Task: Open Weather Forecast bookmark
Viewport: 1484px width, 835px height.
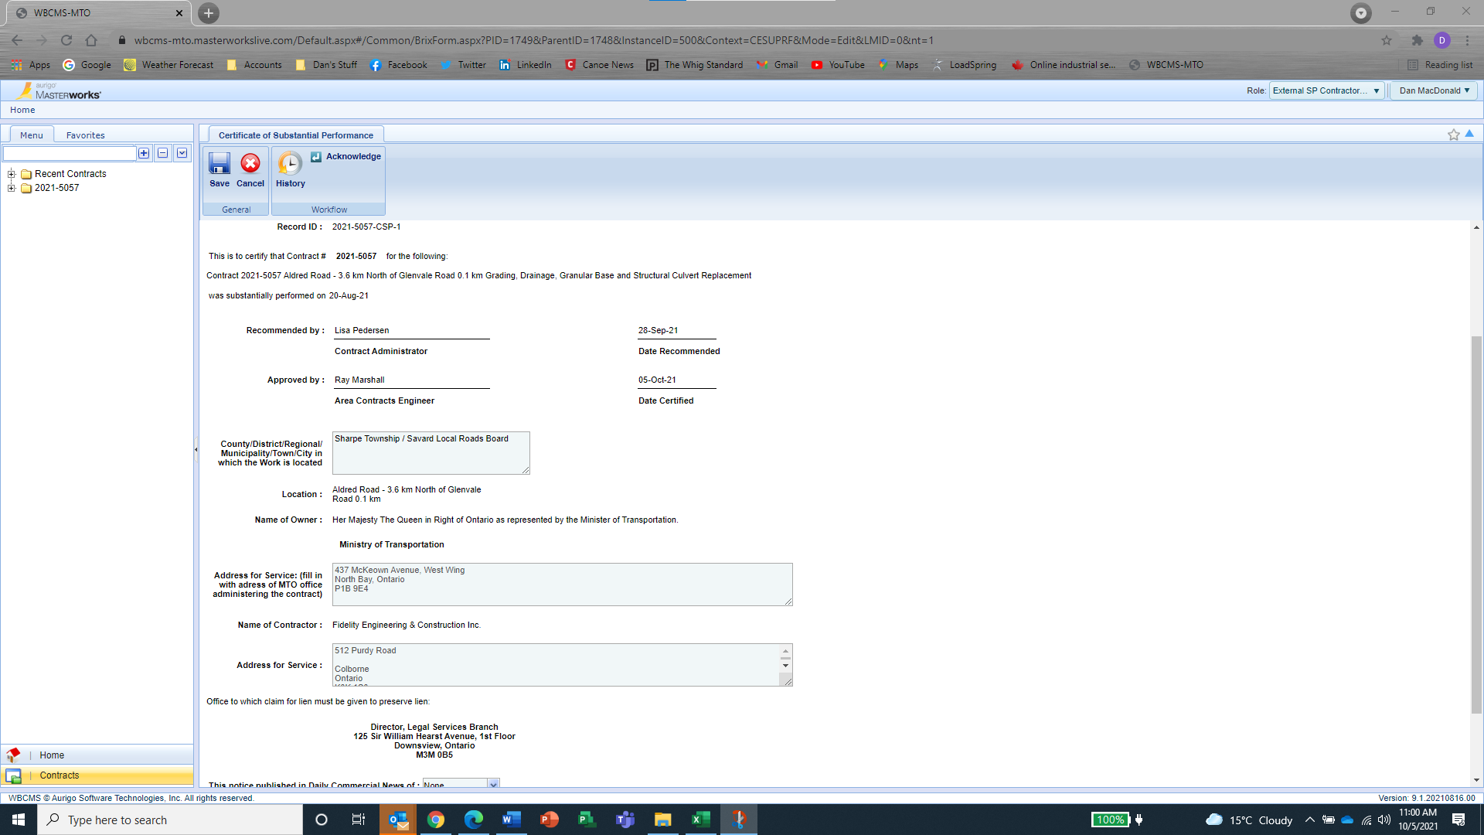Action: (168, 65)
